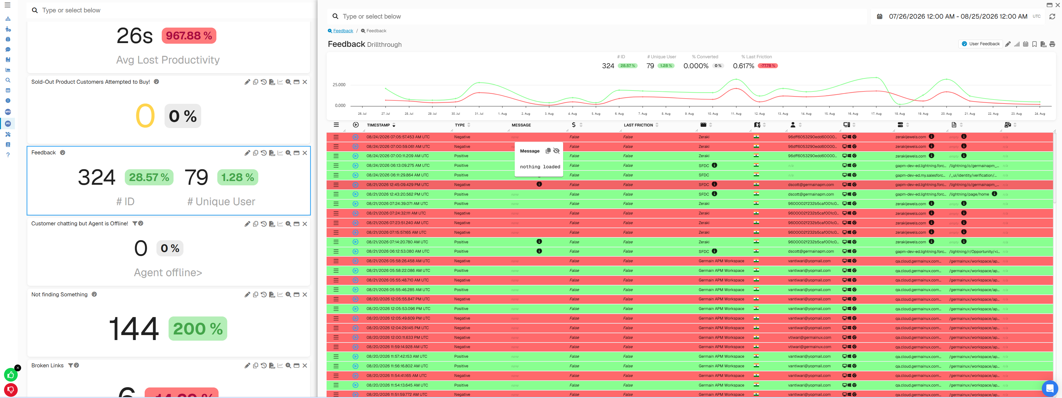Image resolution: width=1062 pixels, height=398 pixels.
Task: Show trend chart for Not finding Something
Action: [x=280, y=295]
